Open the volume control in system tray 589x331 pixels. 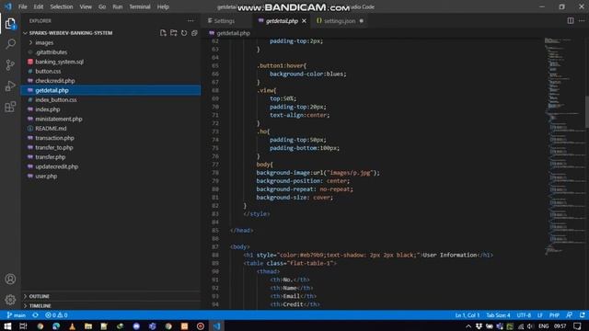pyautogui.click(x=530, y=326)
